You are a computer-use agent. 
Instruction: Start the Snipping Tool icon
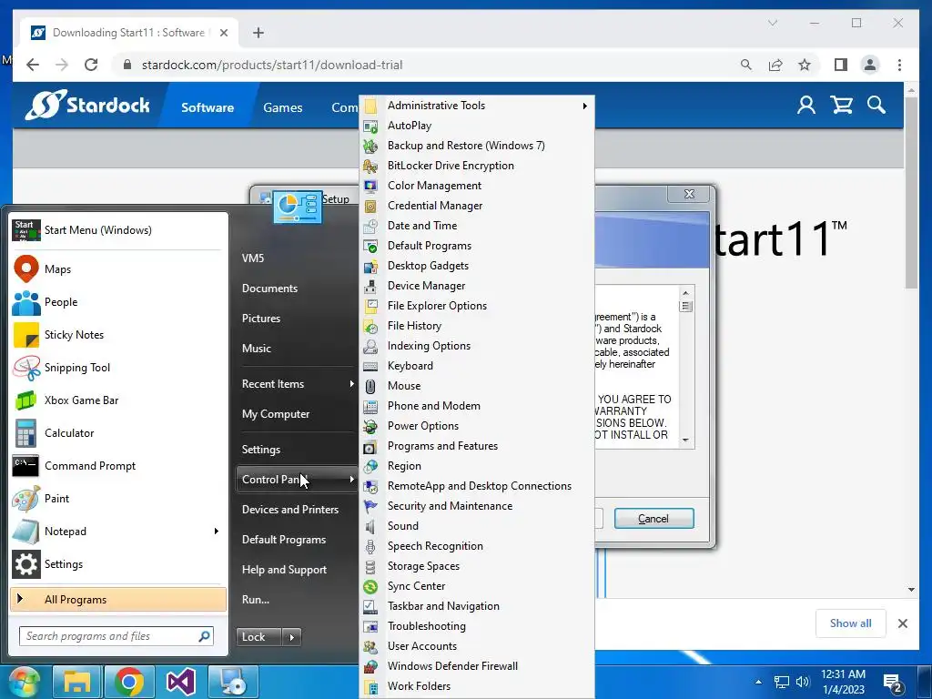[26, 368]
